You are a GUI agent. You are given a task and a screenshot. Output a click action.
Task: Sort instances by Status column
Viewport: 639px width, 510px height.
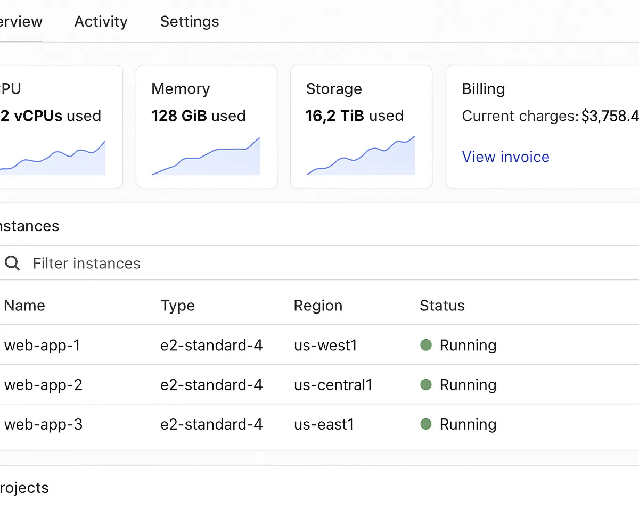(442, 306)
